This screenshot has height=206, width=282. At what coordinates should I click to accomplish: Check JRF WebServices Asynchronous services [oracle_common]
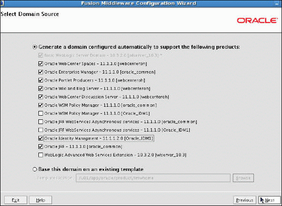click(x=41, y=122)
